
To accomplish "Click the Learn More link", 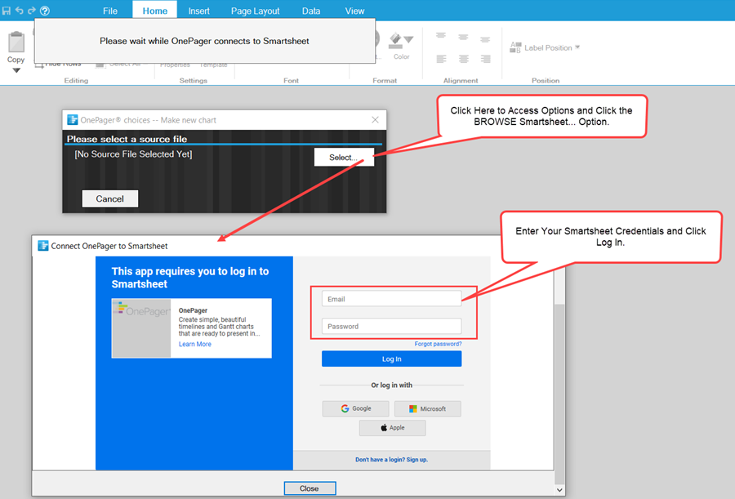I will pyautogui.click(x=195, y=344).
